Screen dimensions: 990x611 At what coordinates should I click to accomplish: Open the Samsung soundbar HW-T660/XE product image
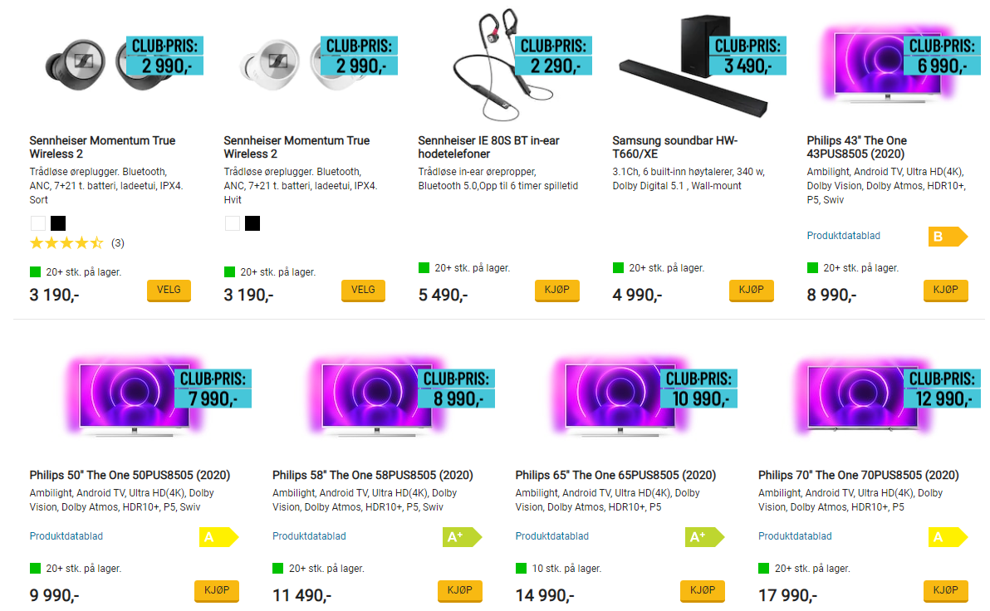(x=693, y=66)
